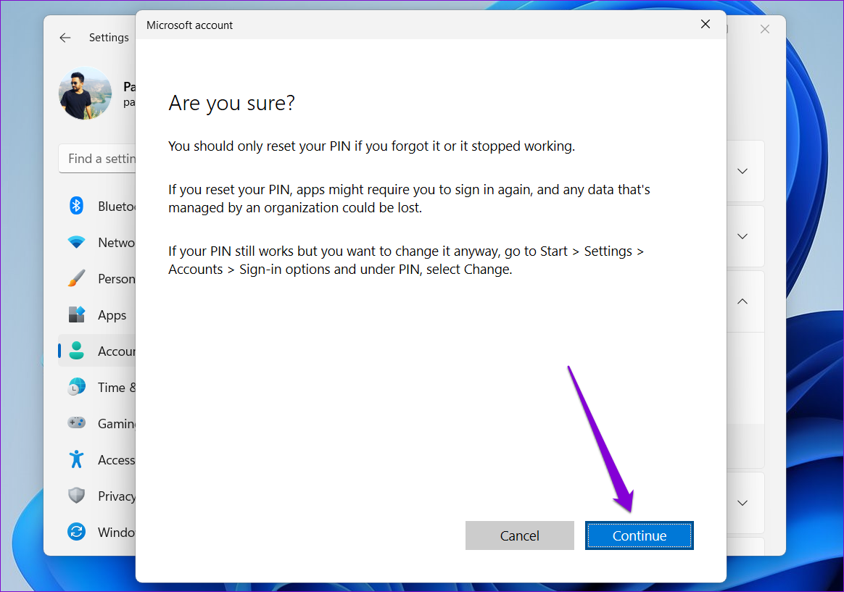Open Bluetooth settings icon in sidebar
The height and width of the screenshot is (592, 844).
click(76, 206)
